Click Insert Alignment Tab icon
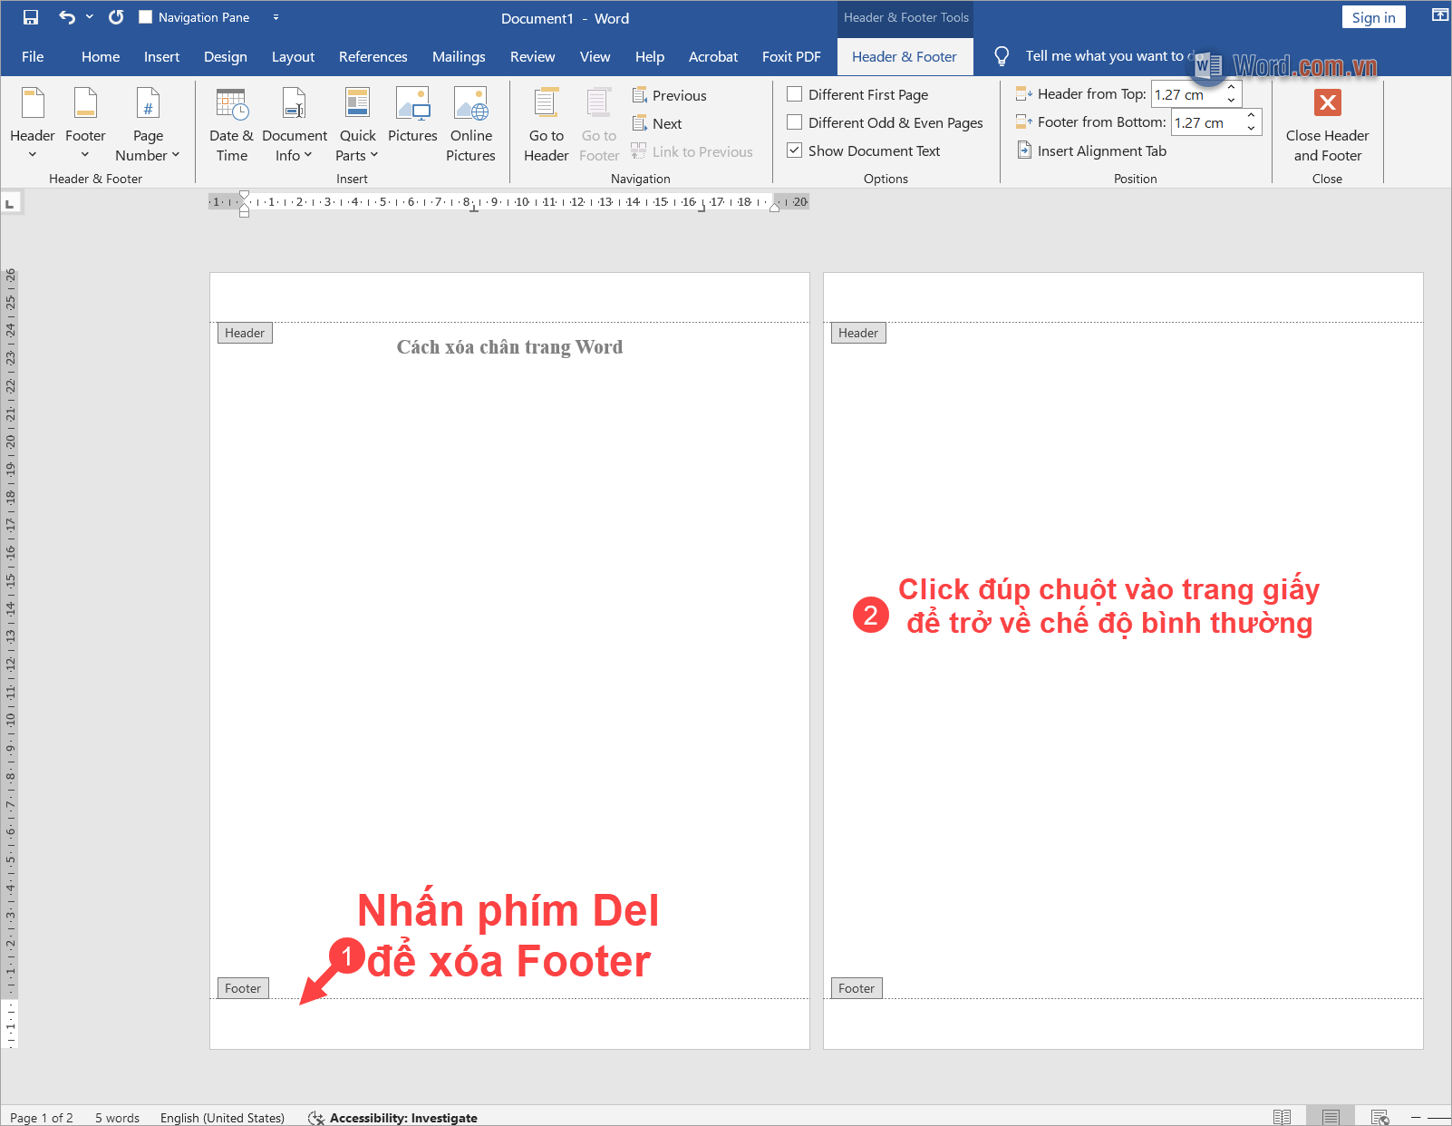This screenshot has width=1452, height=1126. 1024,150
